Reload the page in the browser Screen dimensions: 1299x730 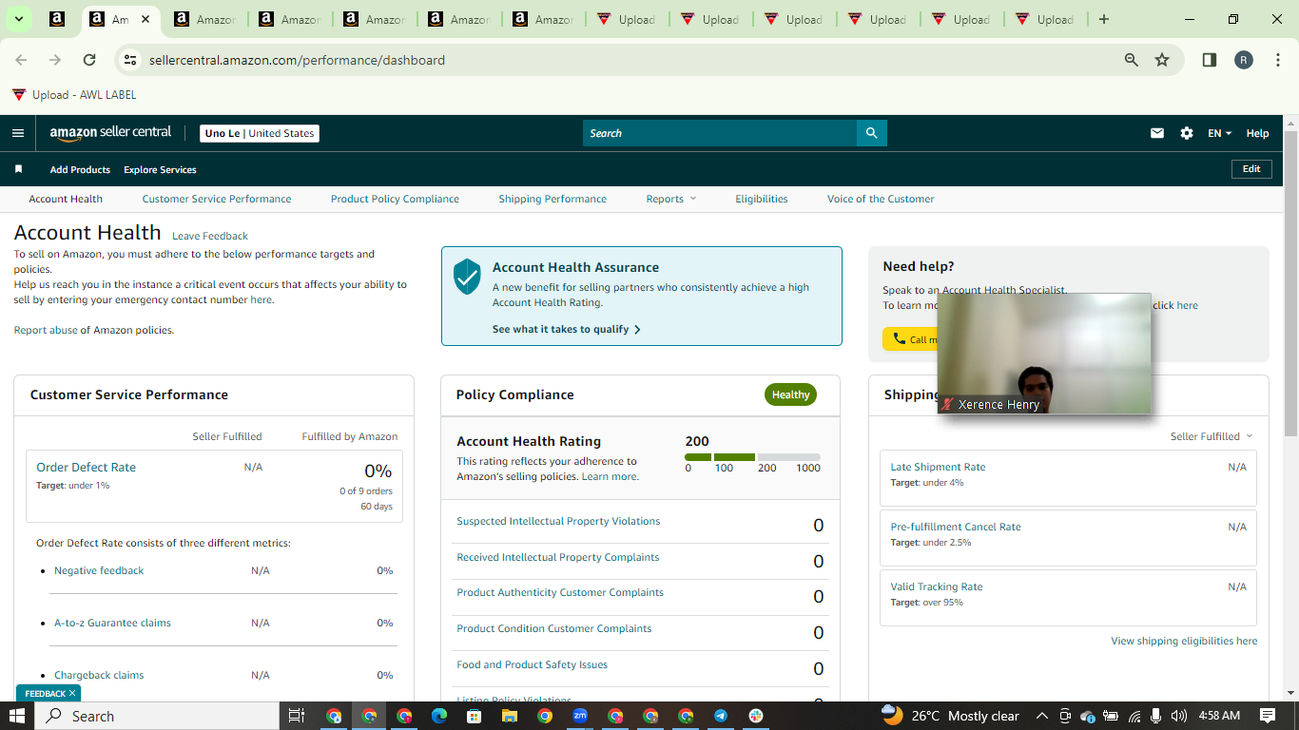[89, 60]
